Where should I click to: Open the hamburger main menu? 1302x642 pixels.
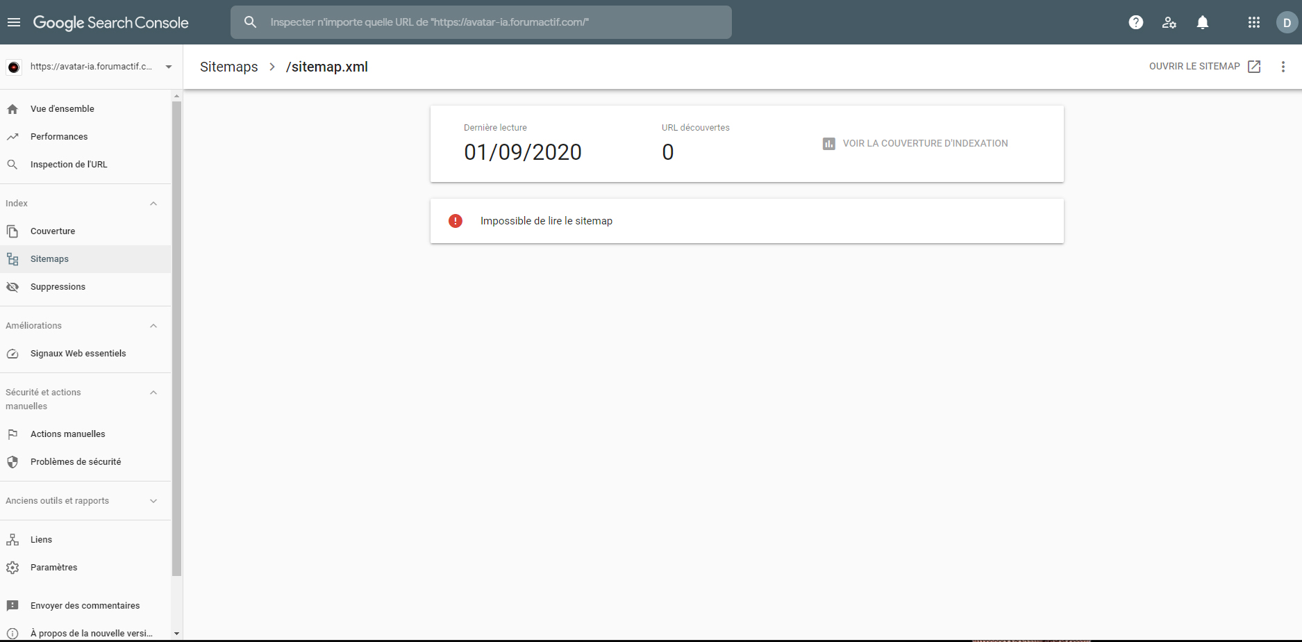tap(14, 22)
